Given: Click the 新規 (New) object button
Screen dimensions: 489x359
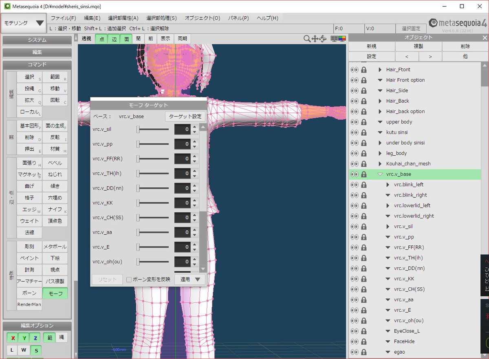Looking at the screenshot, I should tap(372, 46).
